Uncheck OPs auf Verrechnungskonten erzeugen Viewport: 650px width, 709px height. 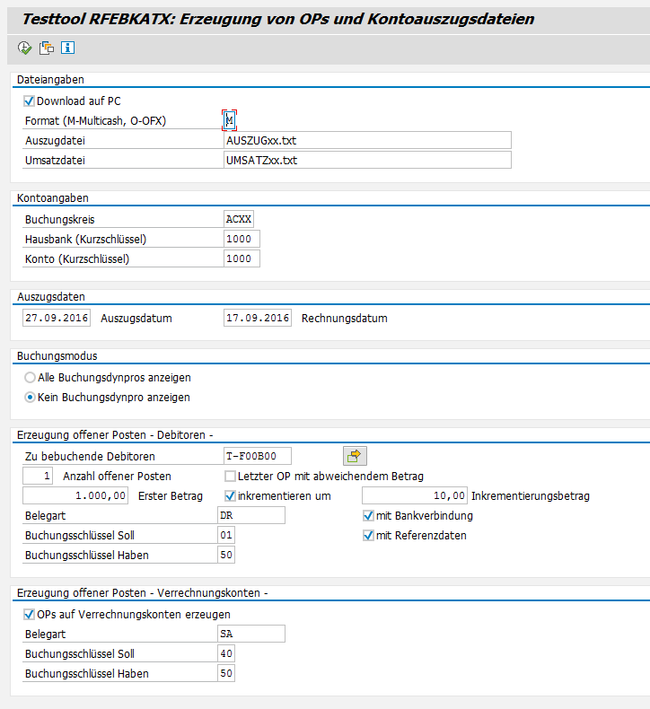[30, 615]
